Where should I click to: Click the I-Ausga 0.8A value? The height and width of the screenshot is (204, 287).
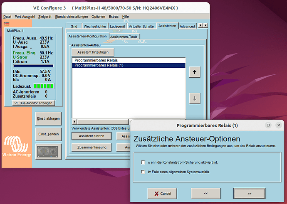[45, 47]
